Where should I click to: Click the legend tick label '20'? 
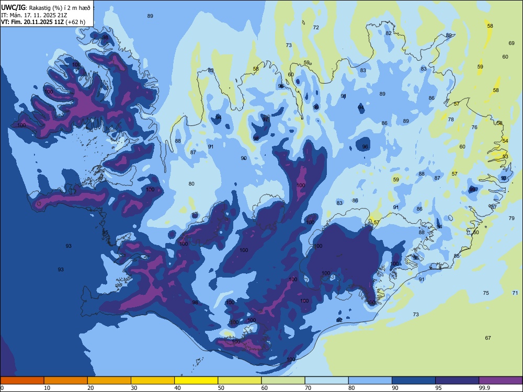pos(90,388)
